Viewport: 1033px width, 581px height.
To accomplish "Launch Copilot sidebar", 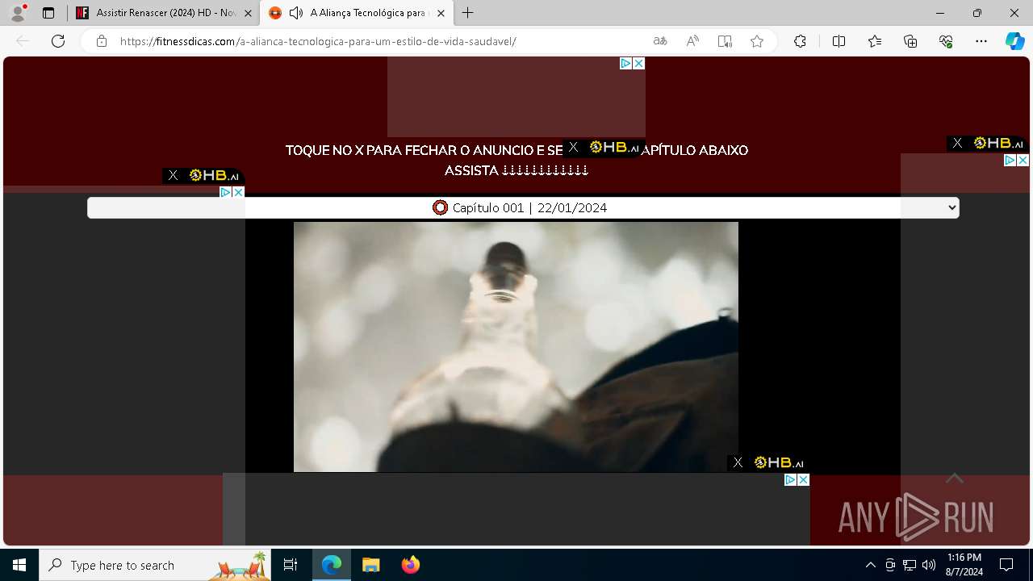I will pyautogui.click(x=1014, y=41).
